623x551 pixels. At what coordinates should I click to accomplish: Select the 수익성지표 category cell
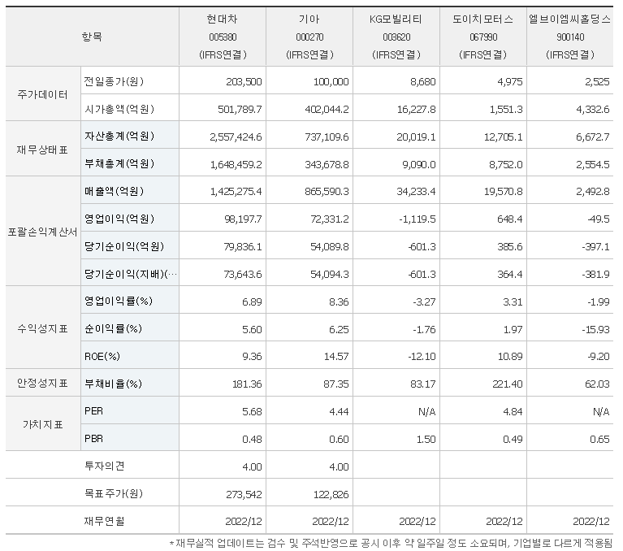click(x=43, y=329)
